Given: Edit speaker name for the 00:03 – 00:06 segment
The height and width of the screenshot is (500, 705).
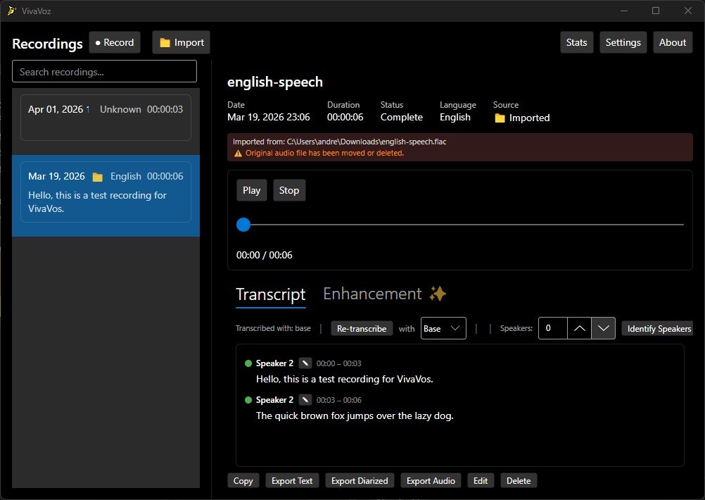Looking at the screenshot, I should pos(305,399).
